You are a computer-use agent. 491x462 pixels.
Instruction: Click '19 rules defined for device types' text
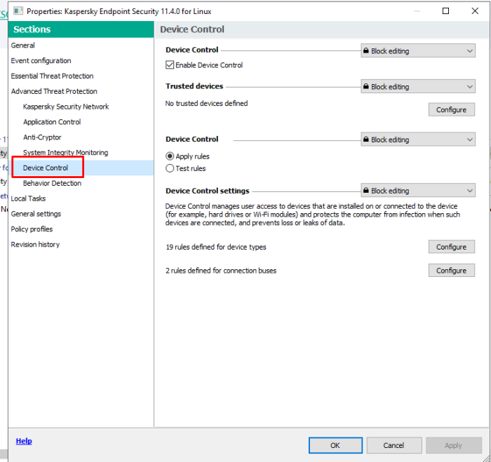click(x=216, y=247)
